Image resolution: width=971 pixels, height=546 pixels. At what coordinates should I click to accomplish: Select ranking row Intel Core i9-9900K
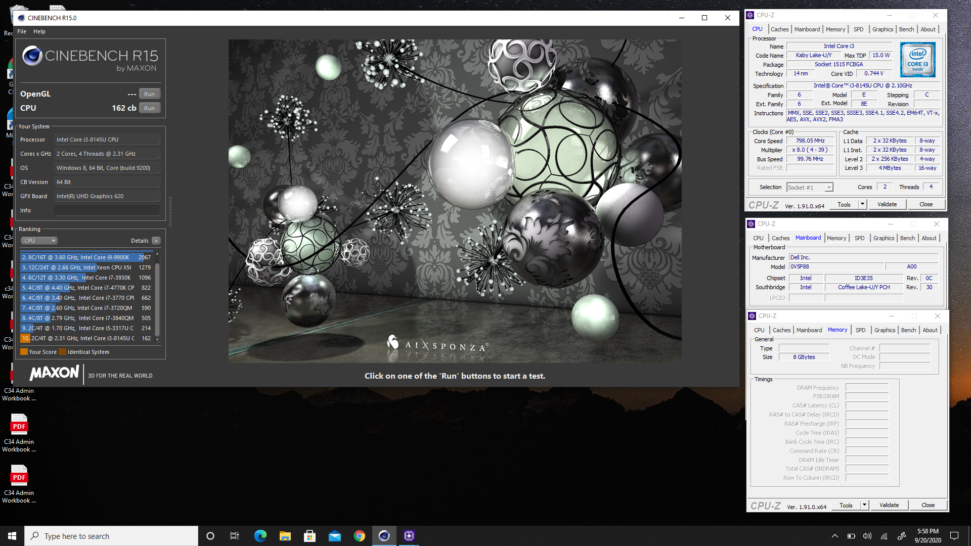(x=86, y=257)
